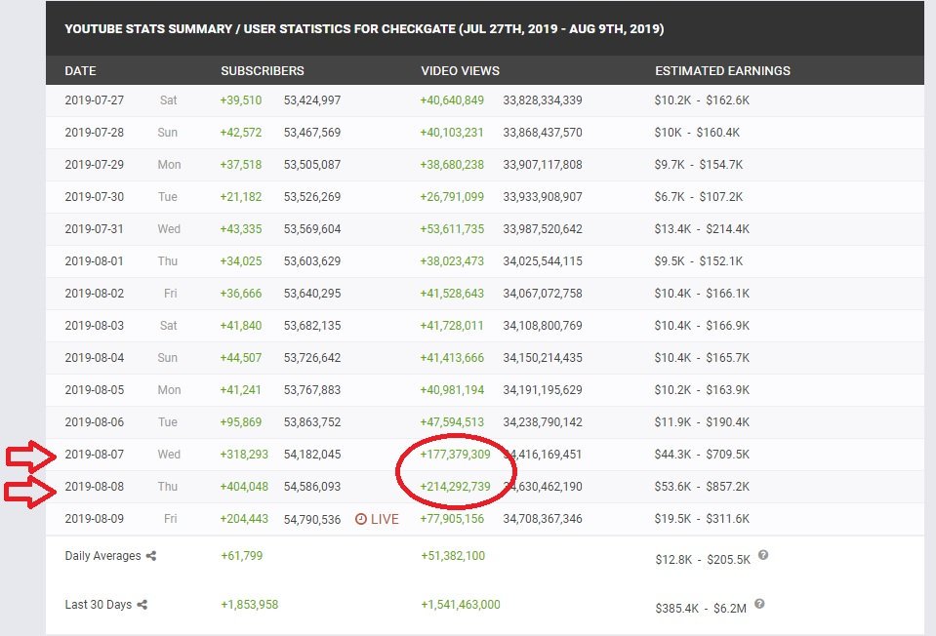The width and height of the screenshot is (936, 636).
Task: Click view gain +177,379,309
Action: (455, 455)
